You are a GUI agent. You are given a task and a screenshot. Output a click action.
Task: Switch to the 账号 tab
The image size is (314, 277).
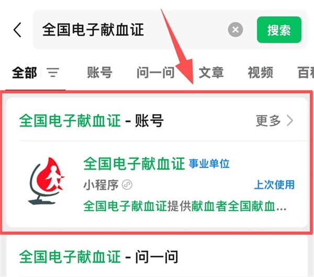pyautogui.click(x=99, y=72)
